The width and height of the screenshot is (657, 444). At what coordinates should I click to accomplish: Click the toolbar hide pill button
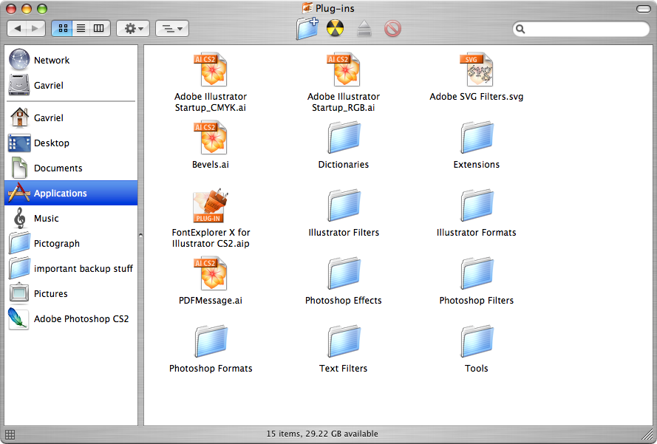pyautogui.click(x=643, y=9)
